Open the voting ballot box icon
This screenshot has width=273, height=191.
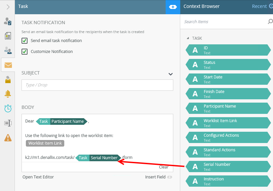[8, 79]
